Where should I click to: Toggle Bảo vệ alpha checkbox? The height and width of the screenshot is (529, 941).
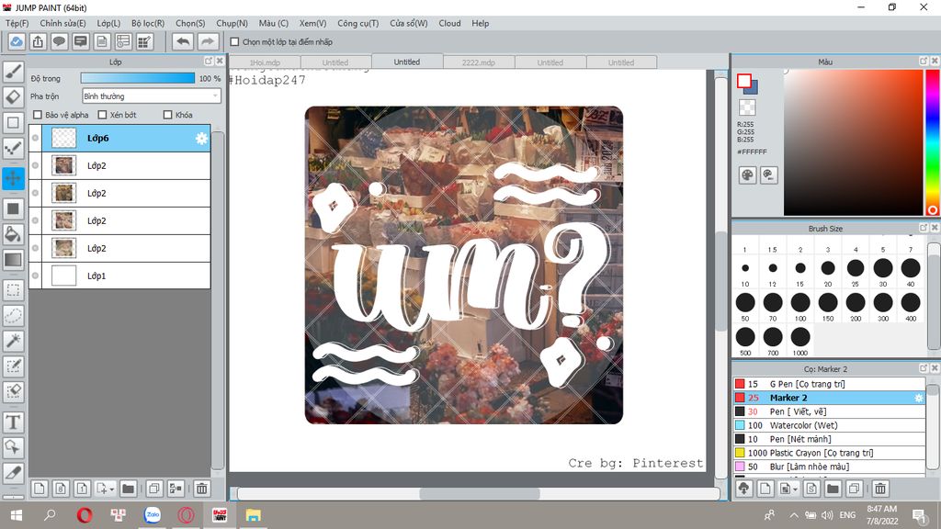click(x=38, y=115)
